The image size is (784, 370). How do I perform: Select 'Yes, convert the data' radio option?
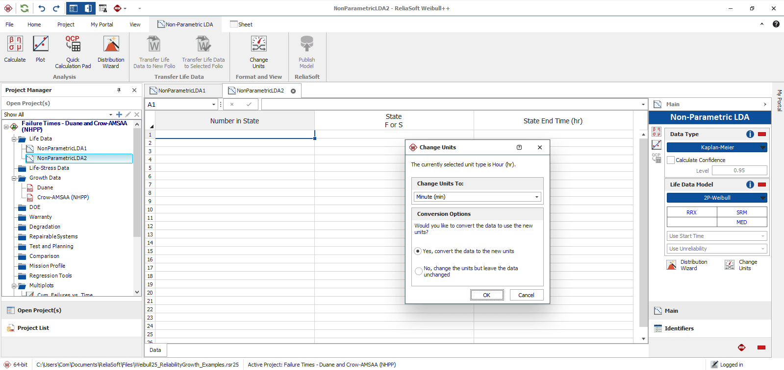(x=418, y=251)
